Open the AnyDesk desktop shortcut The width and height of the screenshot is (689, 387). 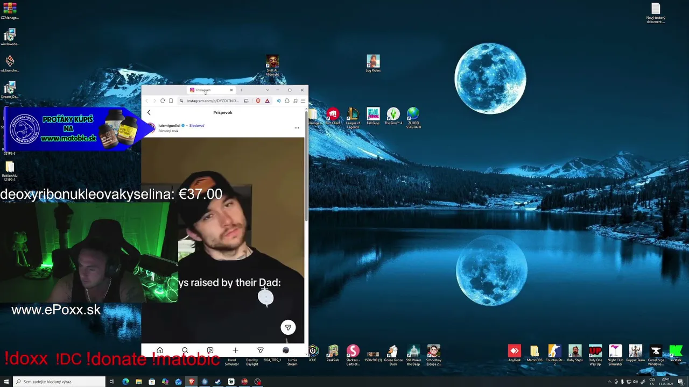pyautogui.click(x=515, y=353)
